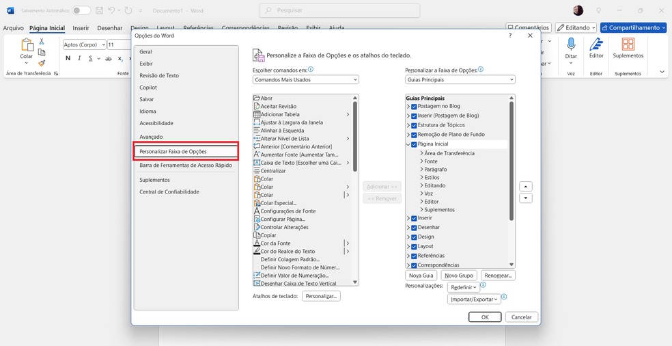Screen dimensions: 672x346
Task: Move selected item down with arrow button
Action: coord(526,198)
